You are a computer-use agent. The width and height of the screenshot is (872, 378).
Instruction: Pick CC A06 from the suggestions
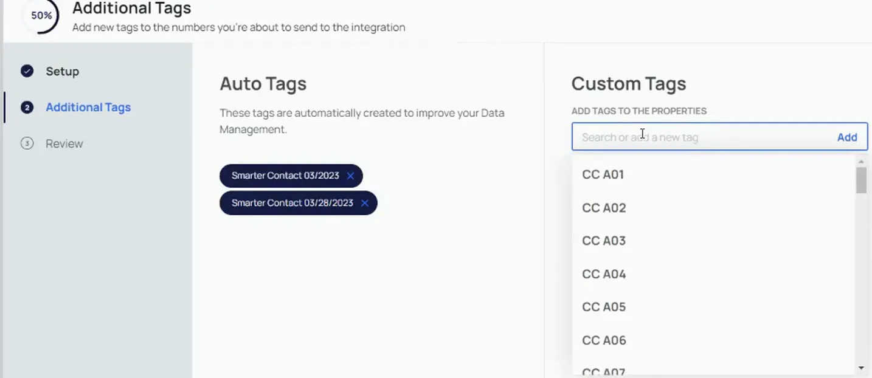714,340
